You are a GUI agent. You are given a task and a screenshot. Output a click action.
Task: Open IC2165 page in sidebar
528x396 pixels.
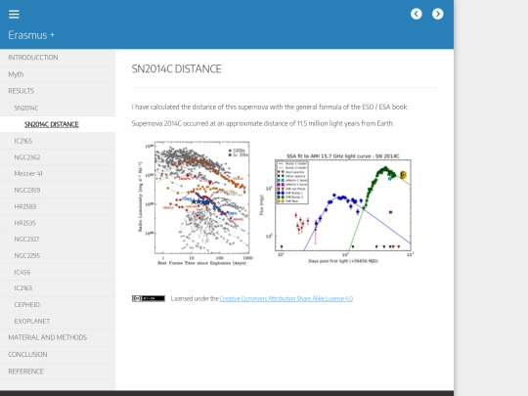pyautogui.click(x=58, y=141)
